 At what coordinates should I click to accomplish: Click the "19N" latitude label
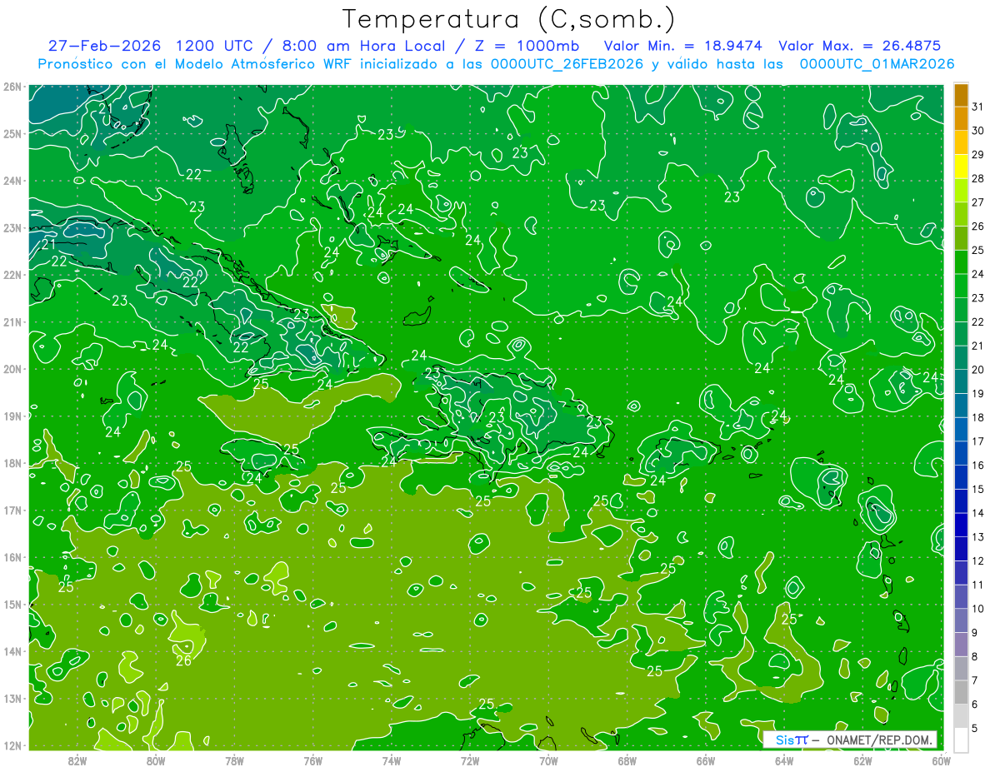coord(12,416)
